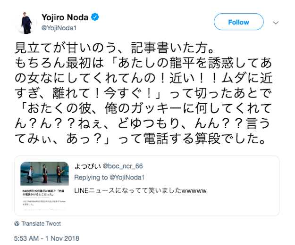Open the 5:53 AM - 1 Nov 2018 timestamp
The height and width of the screenshot is (245, 295).
click(47, 238)
